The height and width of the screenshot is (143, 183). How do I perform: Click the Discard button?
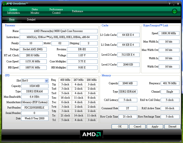[x=172, y=126]
